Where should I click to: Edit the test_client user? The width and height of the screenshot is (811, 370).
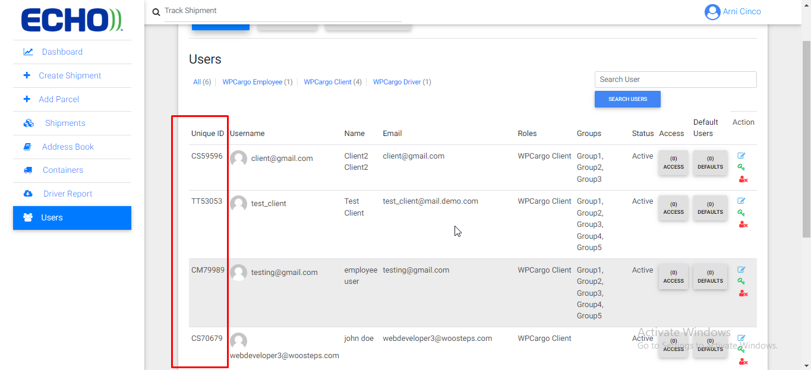(x=741, y=201)
